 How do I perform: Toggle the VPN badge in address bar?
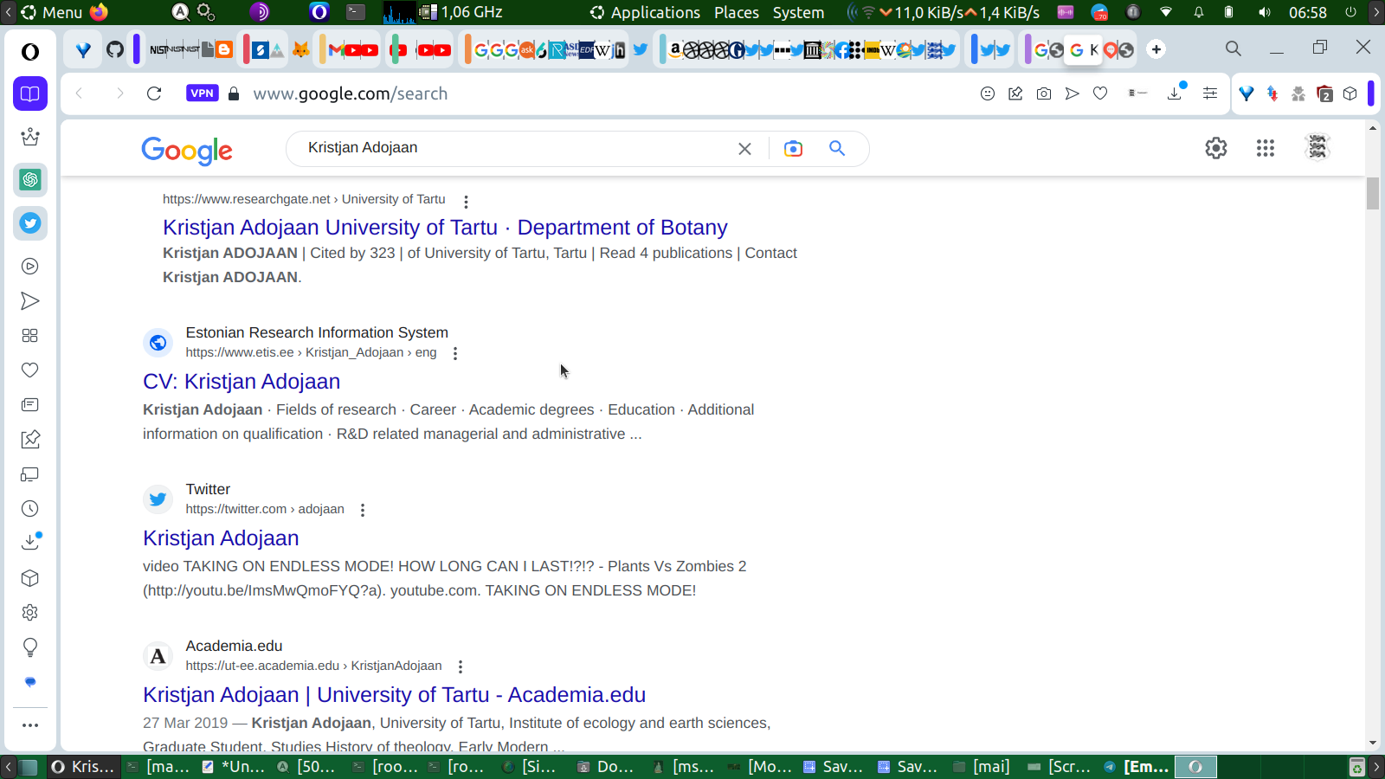point(202,93)
